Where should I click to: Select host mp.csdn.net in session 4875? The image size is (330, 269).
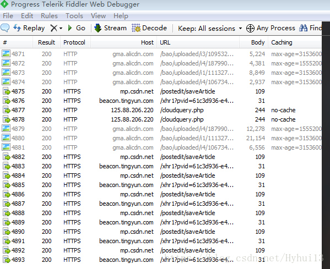coord(137,91)
